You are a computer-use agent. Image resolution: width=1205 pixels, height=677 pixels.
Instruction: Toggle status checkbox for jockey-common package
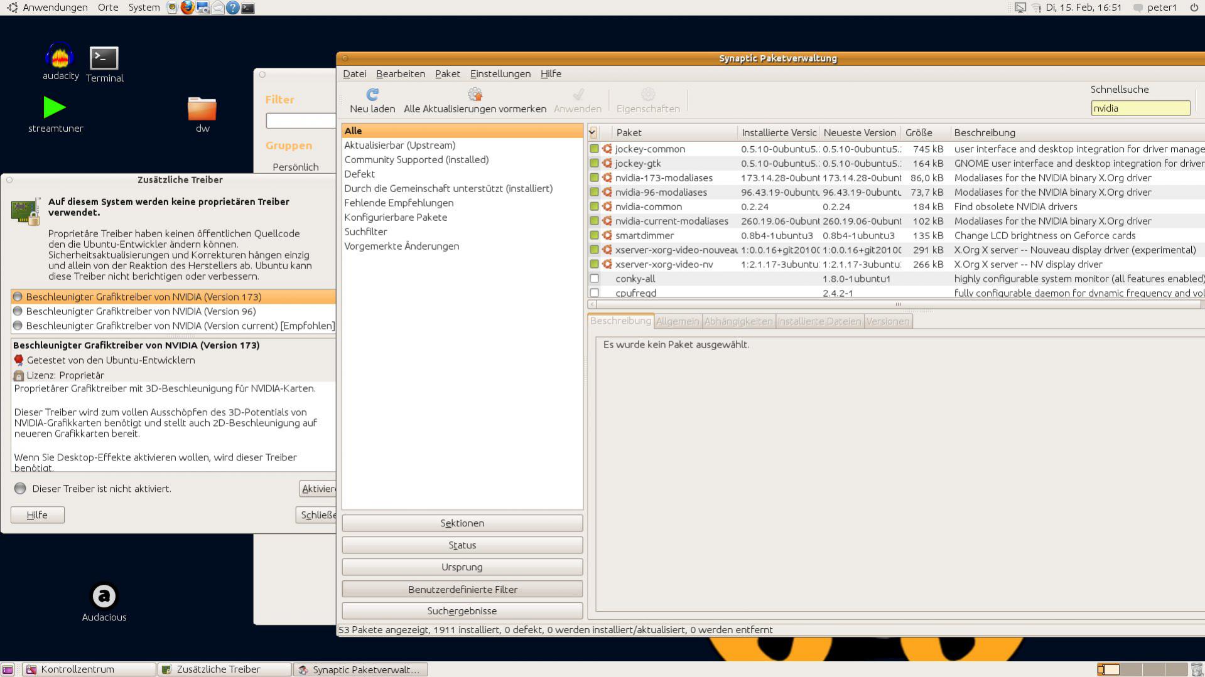point(594,149)
